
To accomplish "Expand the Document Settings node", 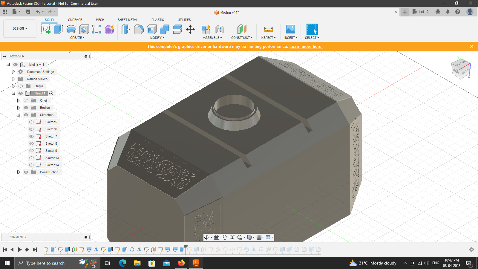I will click(x=13, y=72).
